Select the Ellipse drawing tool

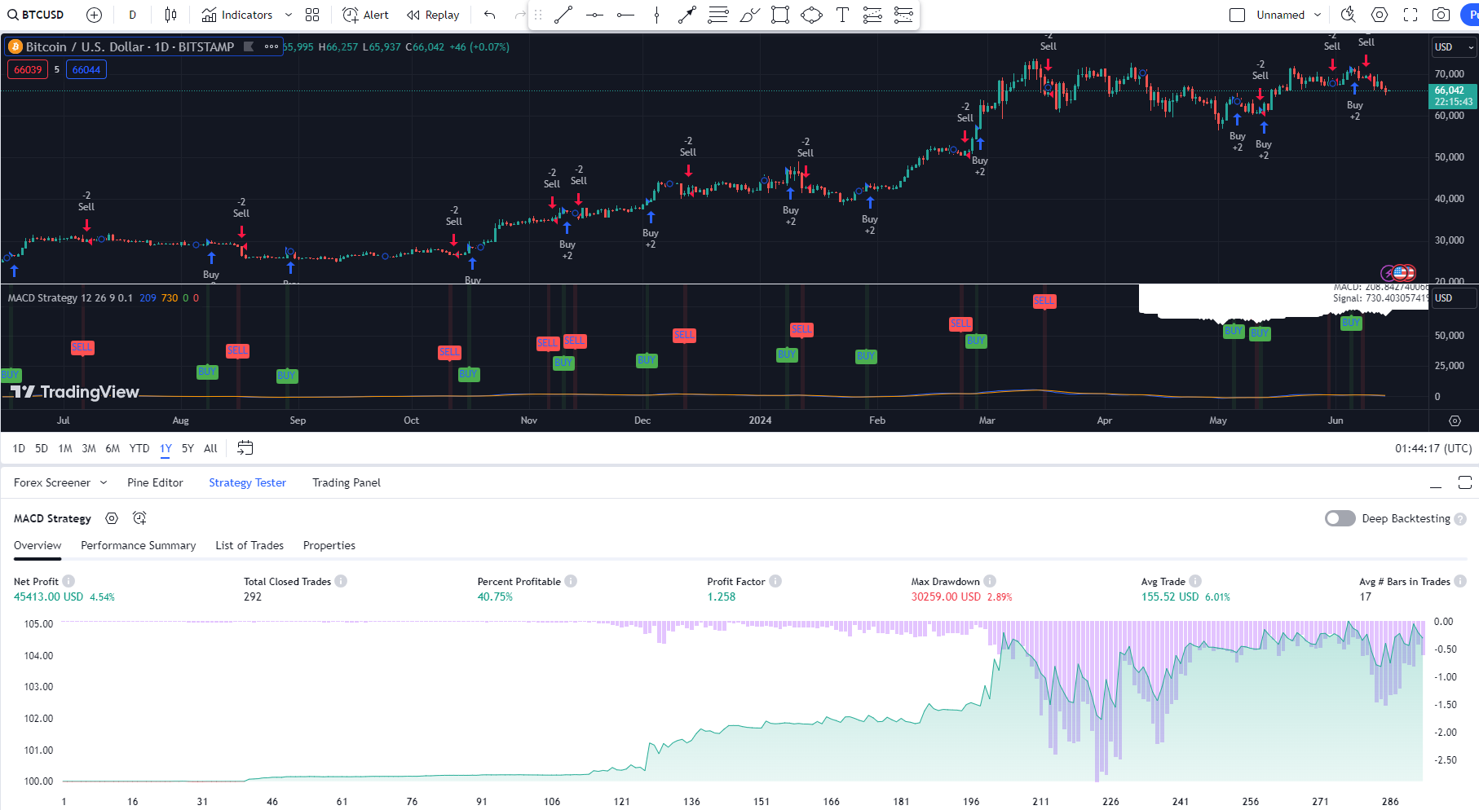(x=811, y=14)
